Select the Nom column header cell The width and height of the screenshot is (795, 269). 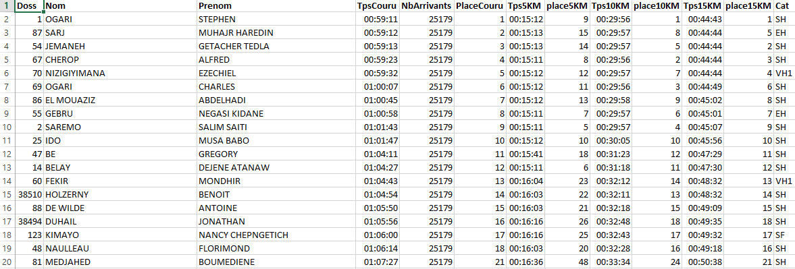121,6
